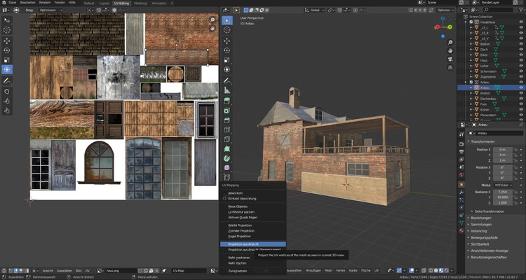Hide the Fass object in outliner
This screenshot has width=526, height=280.
521,104
